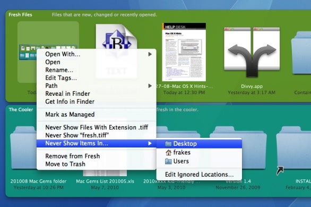Expand the Never Show Items In arrow
The height and width of the screenshot is (207, 311).
pyautogui.click(x=150, y=143)
